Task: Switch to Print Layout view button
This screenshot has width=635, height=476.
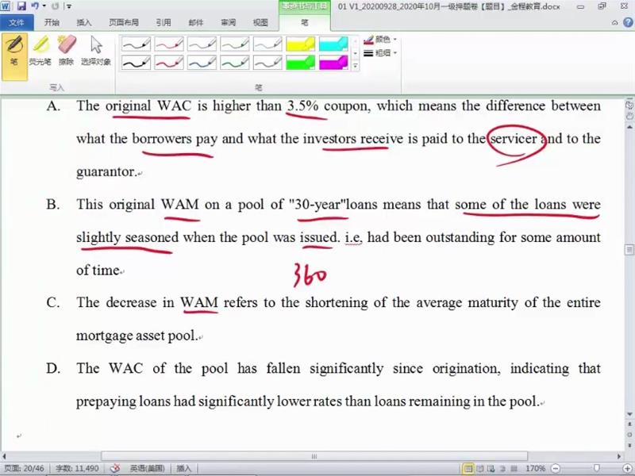Action: tap(469, 469)
